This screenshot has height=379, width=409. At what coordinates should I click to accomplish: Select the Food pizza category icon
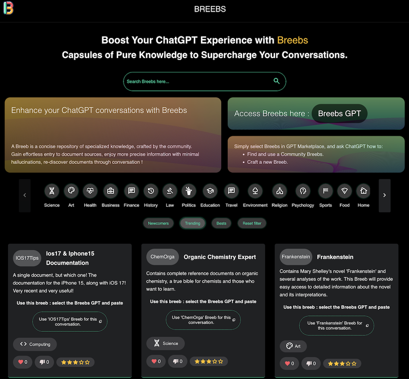tap(345, 191)
